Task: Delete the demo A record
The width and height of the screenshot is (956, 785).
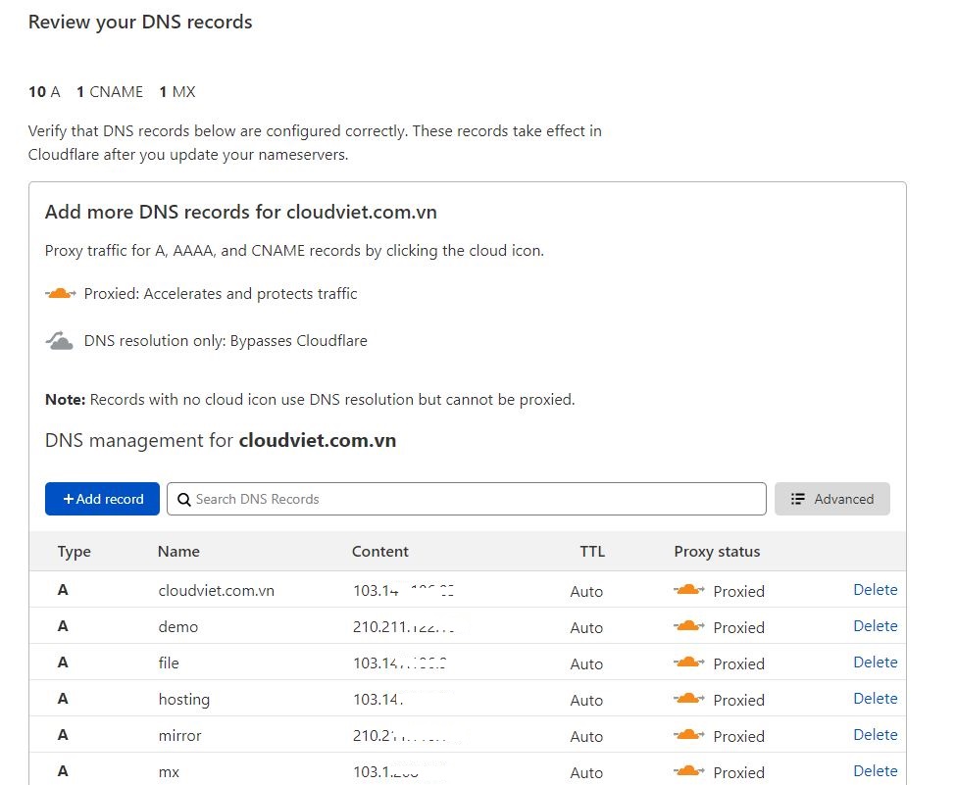Action: (x=875, y=626)
